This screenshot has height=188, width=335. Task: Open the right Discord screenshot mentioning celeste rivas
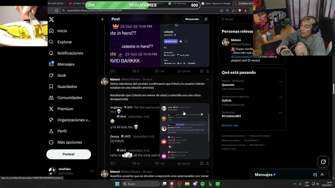(x=185, y=131)
